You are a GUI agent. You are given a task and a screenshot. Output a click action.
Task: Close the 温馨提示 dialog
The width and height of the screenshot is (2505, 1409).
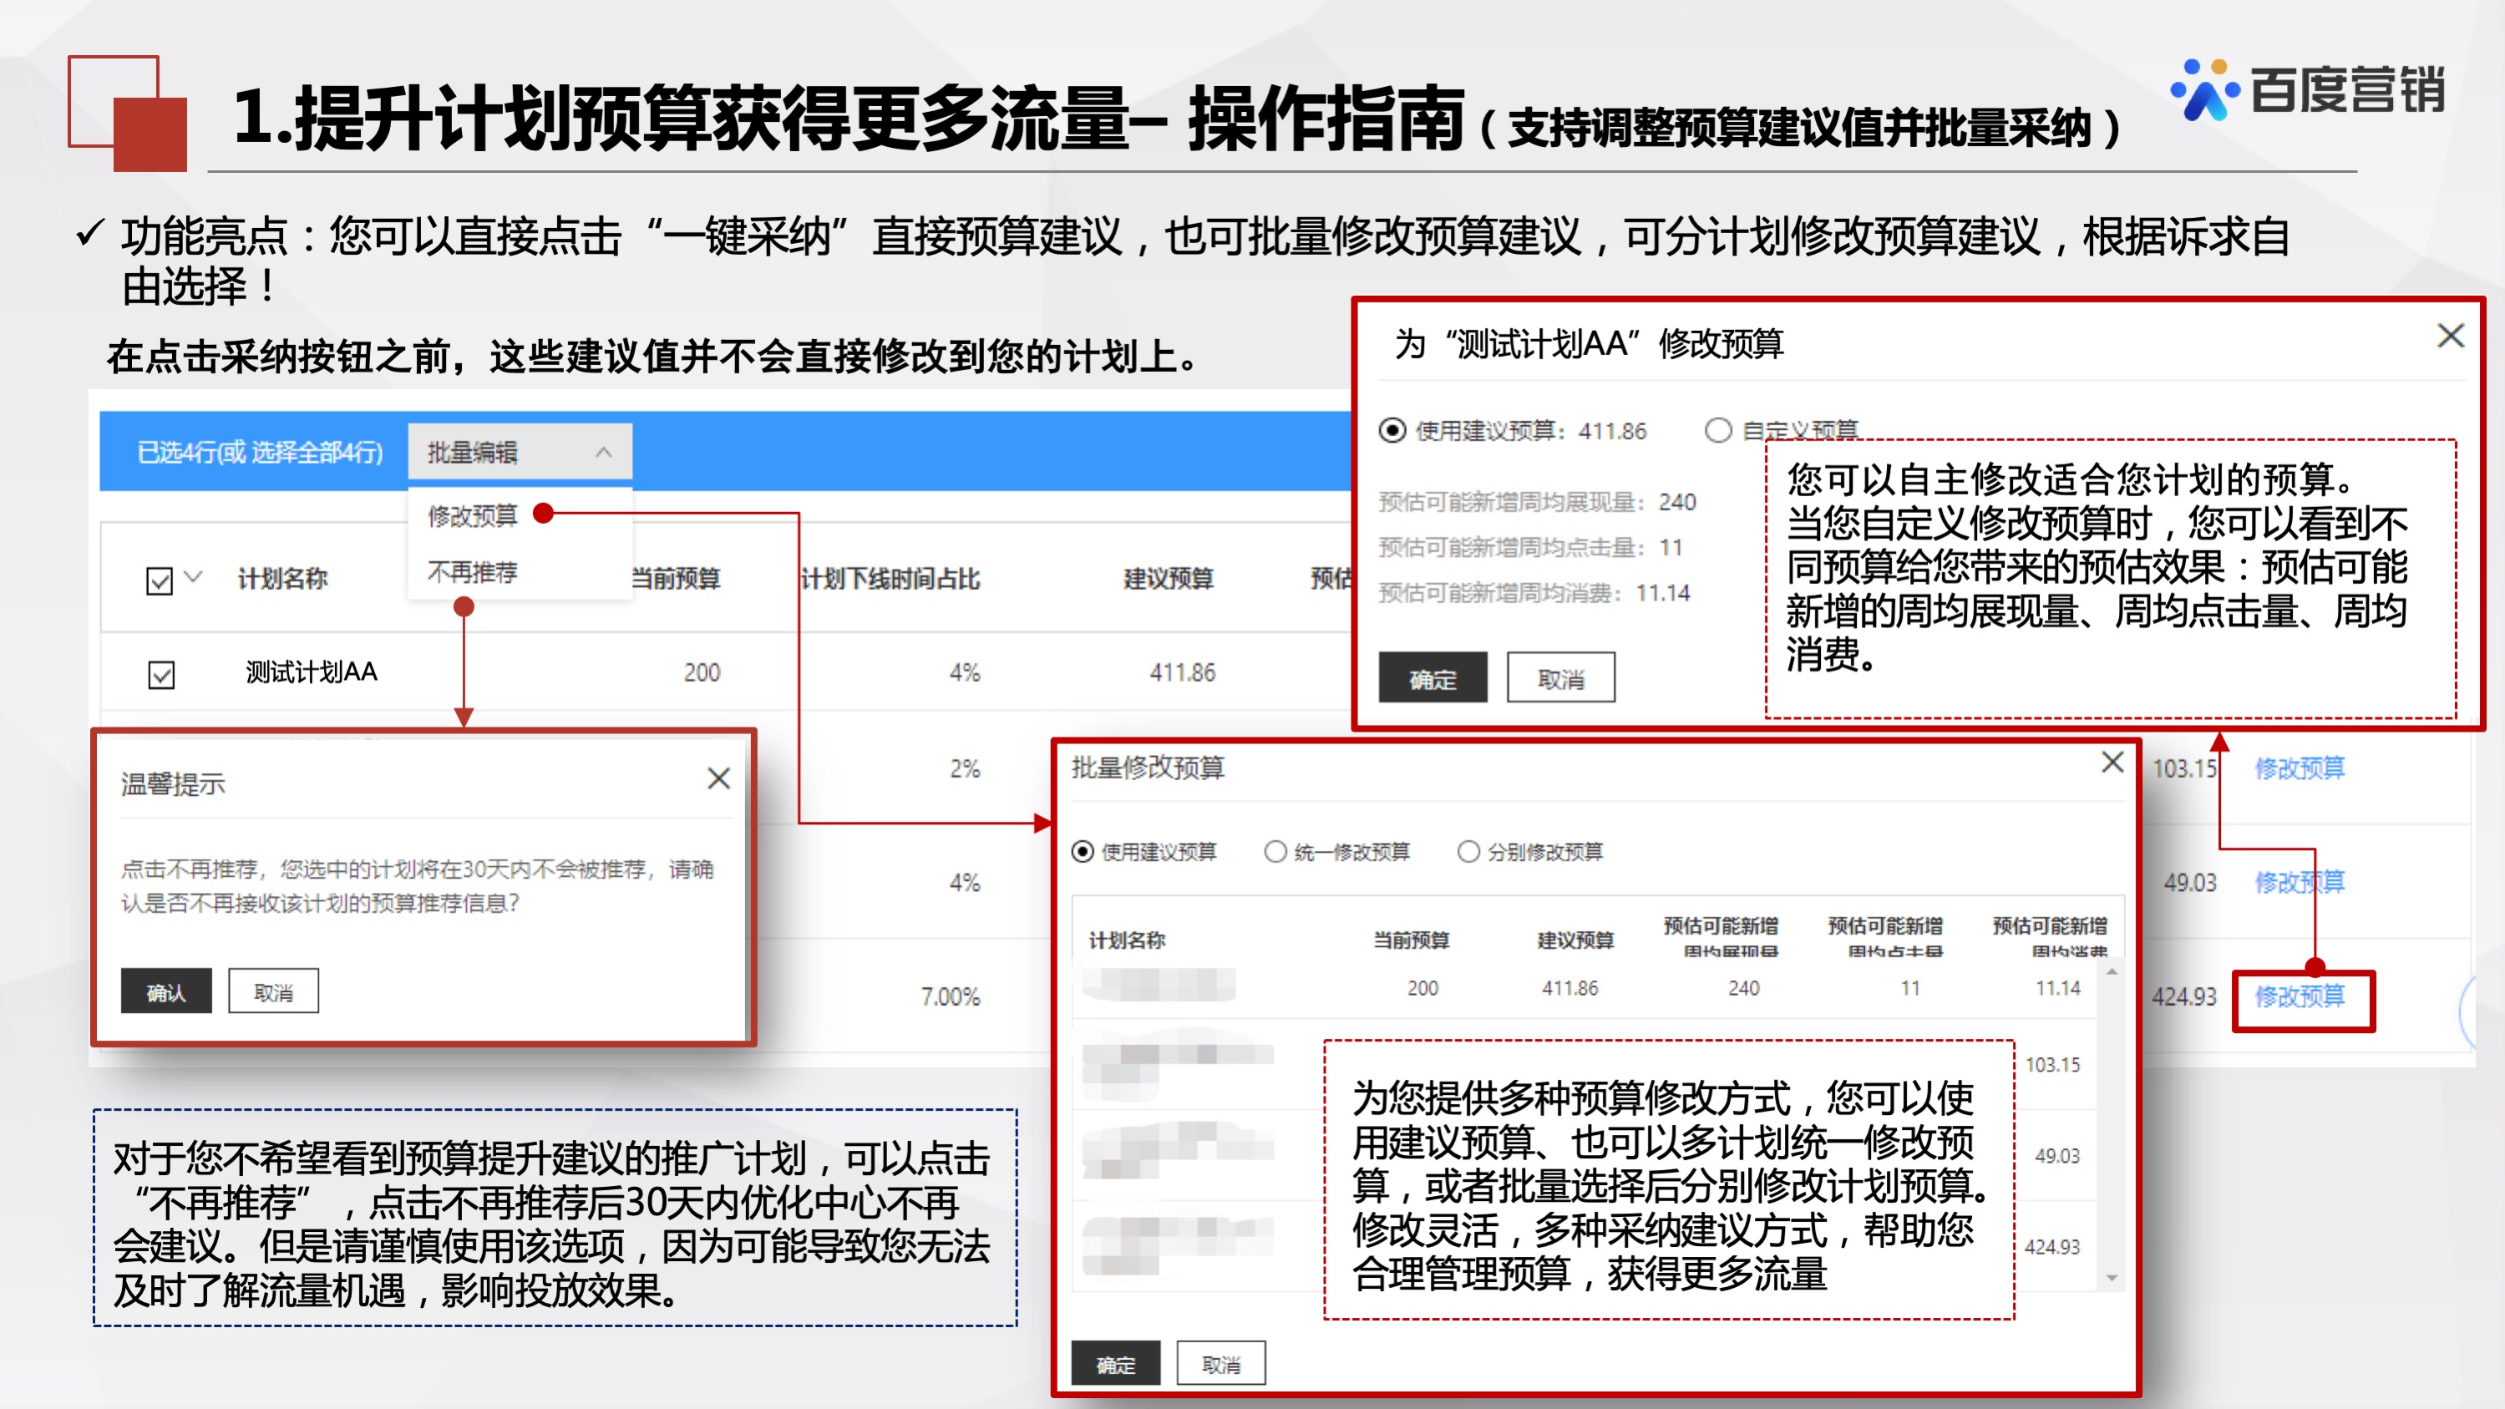click(x=718, y=778)
